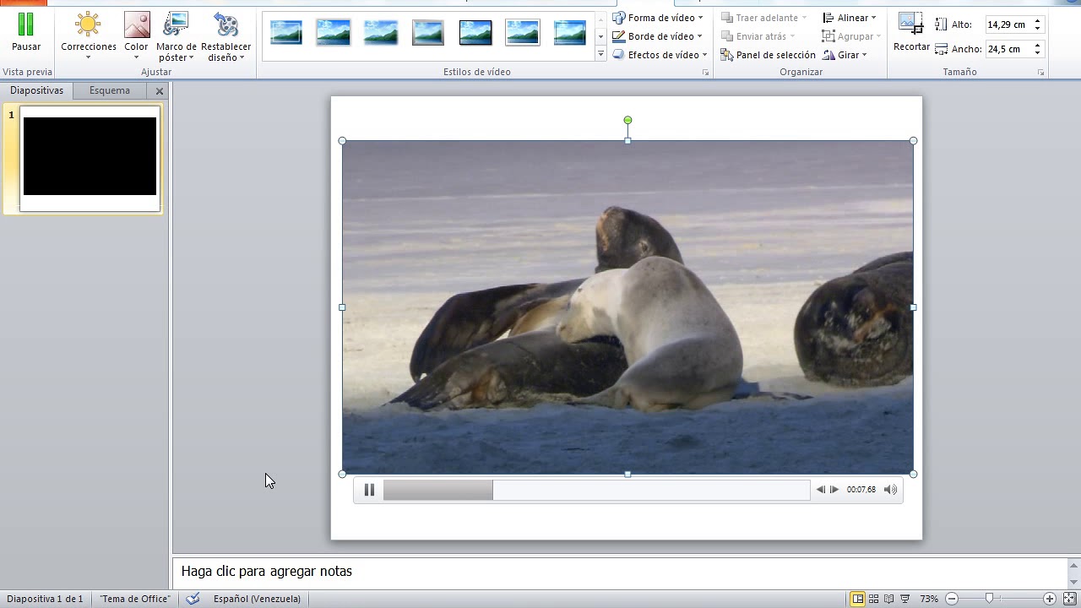Start Slide Show view from status bar
The width and height of the screenshot is (1081, 608).
pyautogui.click(x=904, y=599)
